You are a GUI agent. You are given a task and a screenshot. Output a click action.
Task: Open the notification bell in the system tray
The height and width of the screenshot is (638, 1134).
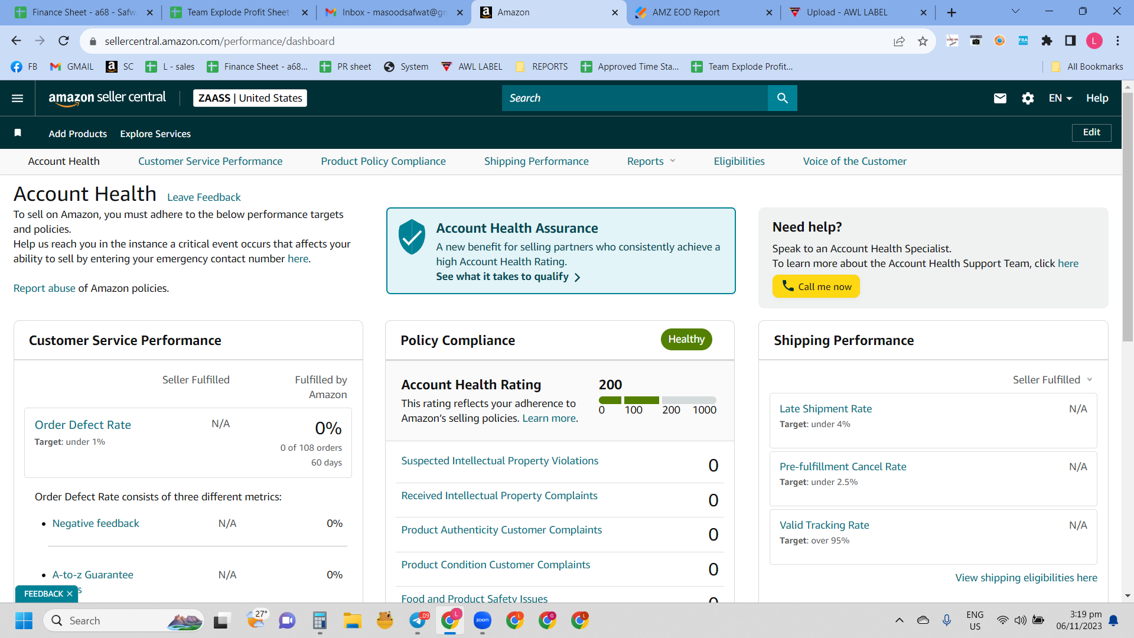[x=1113, y=620]
